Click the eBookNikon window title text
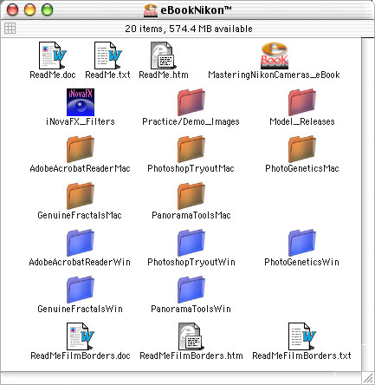Viewport: 375px width, 385px height. click(196, 10)
